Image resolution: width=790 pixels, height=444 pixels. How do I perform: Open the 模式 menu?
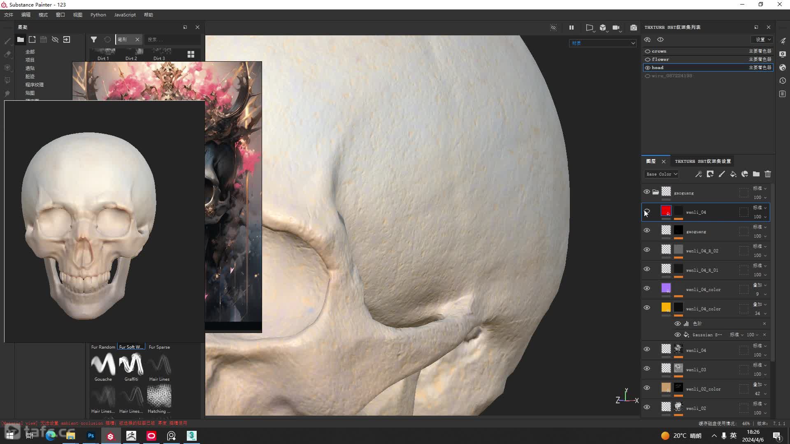click(43, 15)
